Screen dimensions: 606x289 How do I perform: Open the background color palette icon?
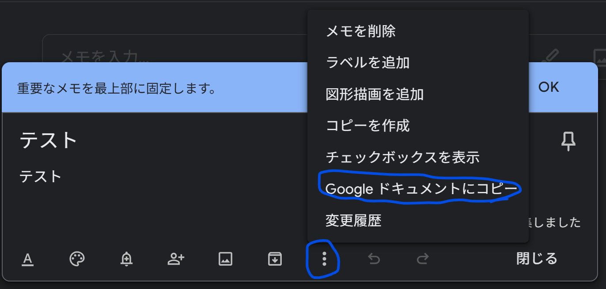coord(77,259)
